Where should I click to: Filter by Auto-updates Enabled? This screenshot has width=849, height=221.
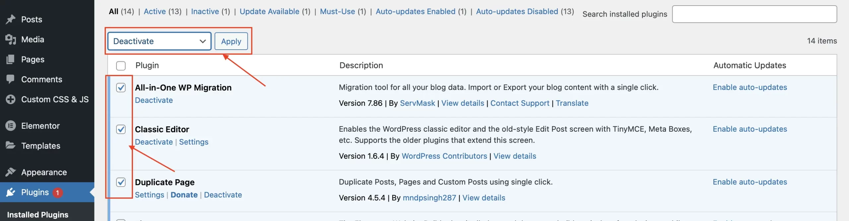point(416,12)
